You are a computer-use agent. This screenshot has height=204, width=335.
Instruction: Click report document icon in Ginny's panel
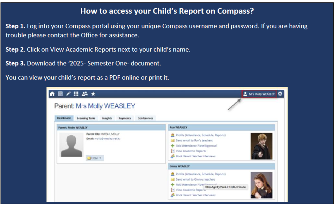[173, 190]
